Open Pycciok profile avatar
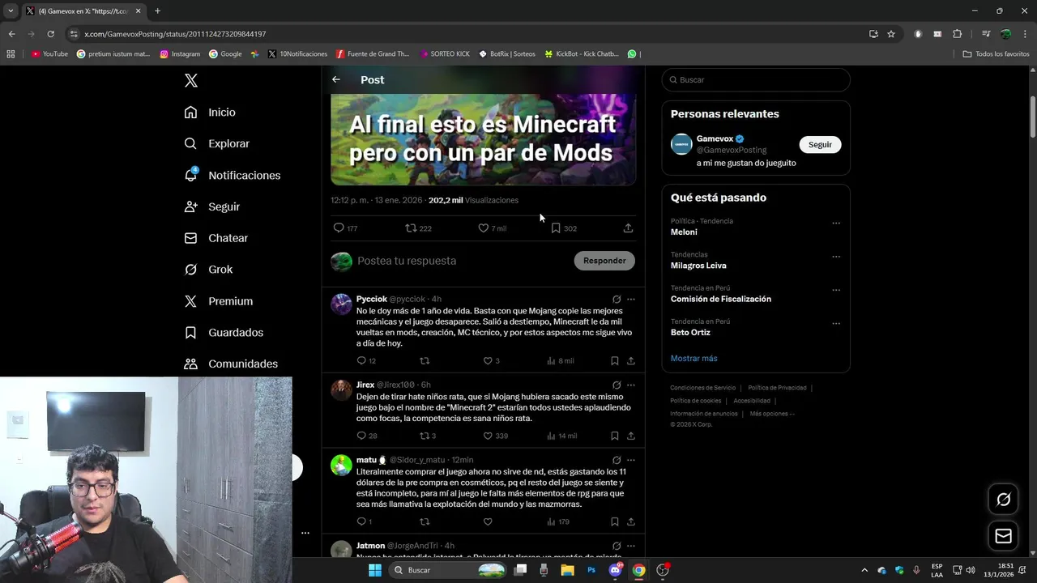The height and width of the screenshot is (583, 1037). pyautogui.click(x=342, y=304)
